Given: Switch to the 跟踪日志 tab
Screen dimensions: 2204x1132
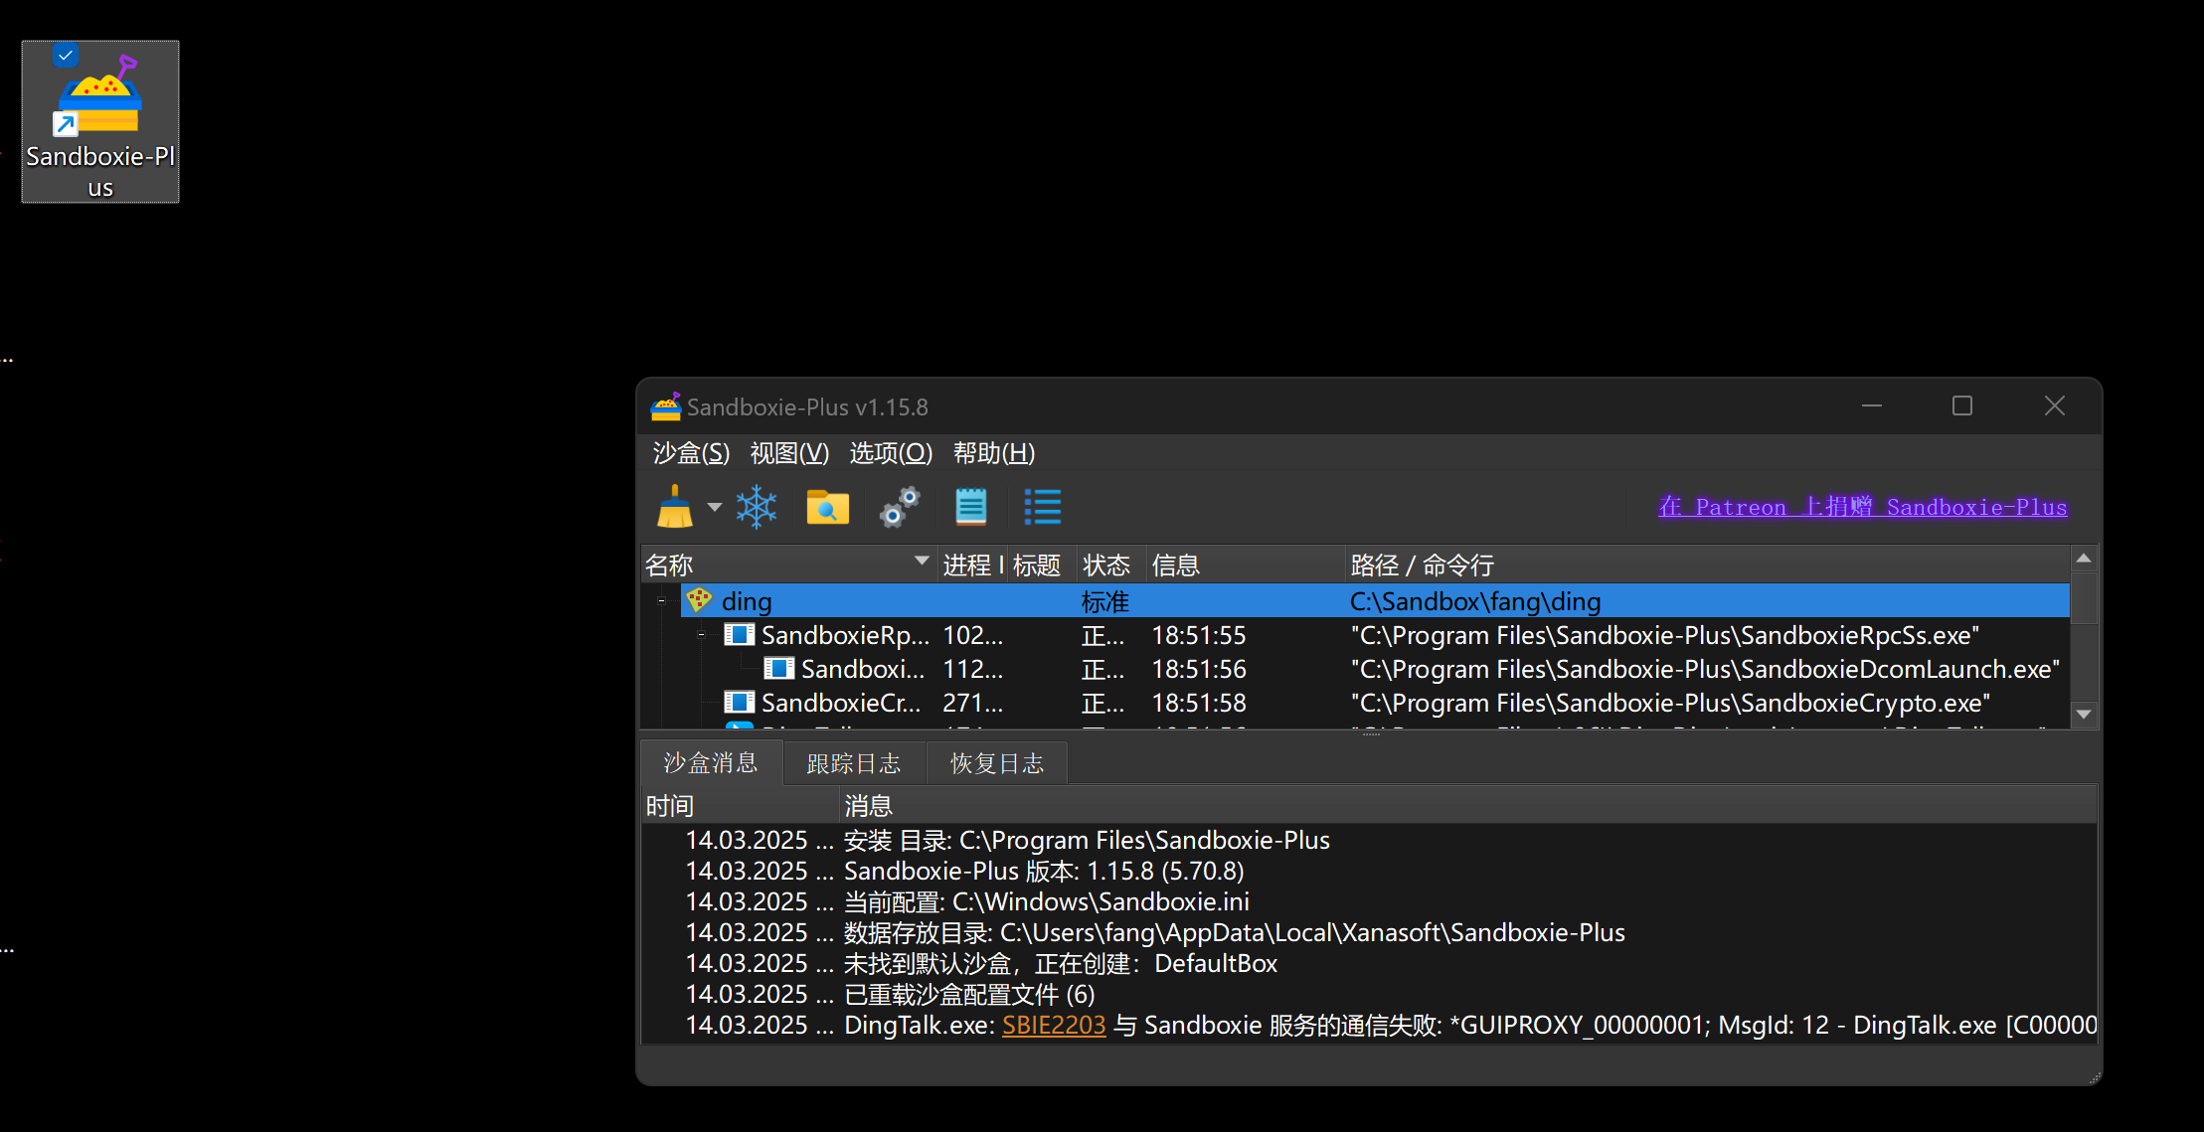Looking at the screenshot, I should tap(854, 763).
